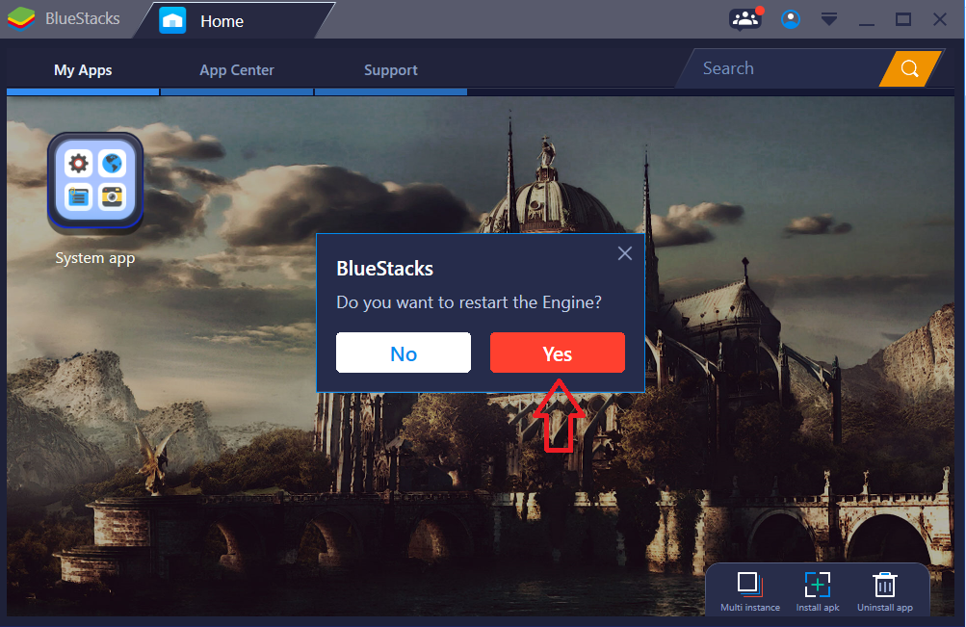This screenshot has height=627, width=966.
Task: Click the System app label text
Action: coord(95,258)
